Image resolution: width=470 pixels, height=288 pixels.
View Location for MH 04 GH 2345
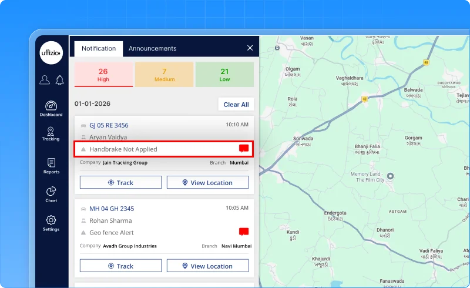[x=207, y=266]
